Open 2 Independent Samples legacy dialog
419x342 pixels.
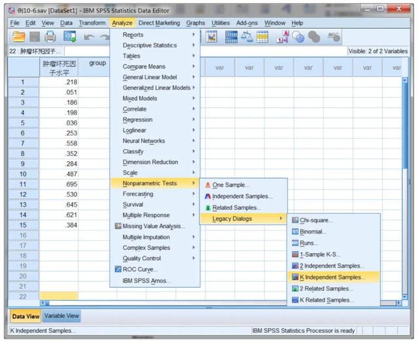click(x=333, y=266)
